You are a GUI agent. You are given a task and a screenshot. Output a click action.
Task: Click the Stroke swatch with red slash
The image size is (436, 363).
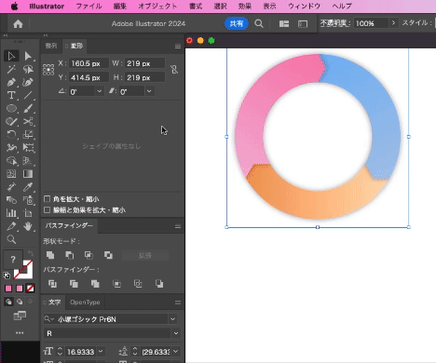click(23, 270)
